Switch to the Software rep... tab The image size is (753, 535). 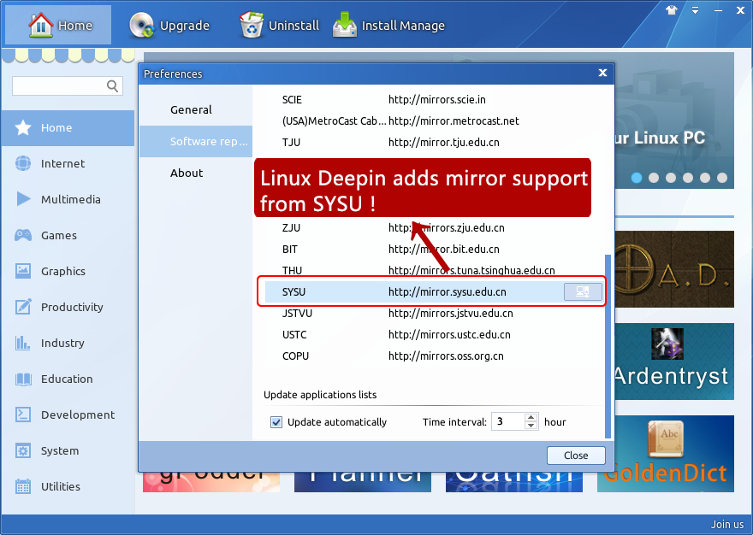pyautogui.click(x=196, y=142)
